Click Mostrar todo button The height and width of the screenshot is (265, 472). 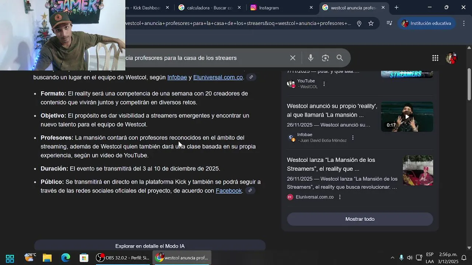(x=360, y=219)
